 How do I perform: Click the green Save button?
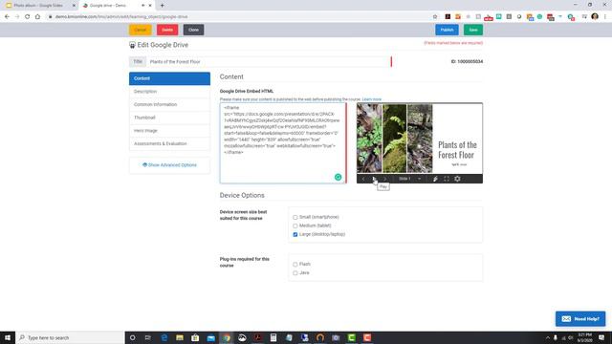[473, 30]
